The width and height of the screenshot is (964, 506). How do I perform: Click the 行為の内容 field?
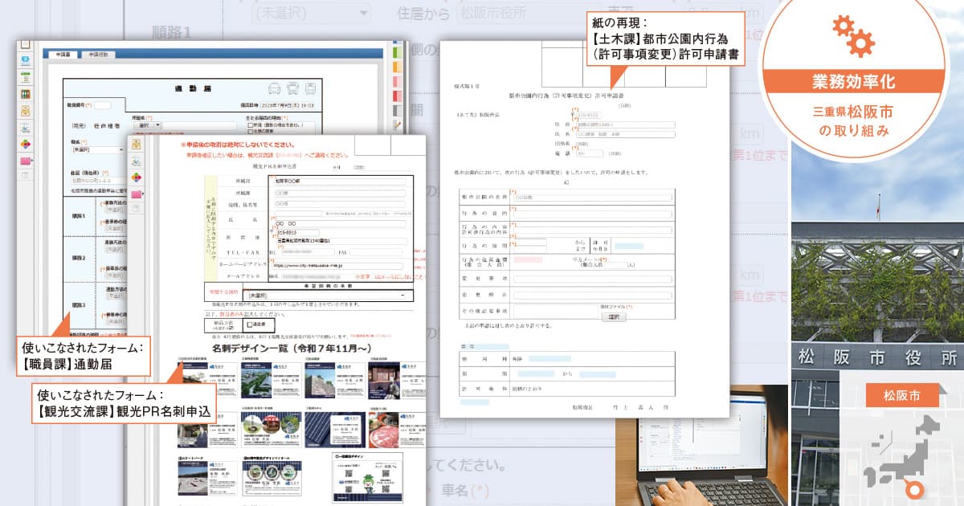(591, 230)
